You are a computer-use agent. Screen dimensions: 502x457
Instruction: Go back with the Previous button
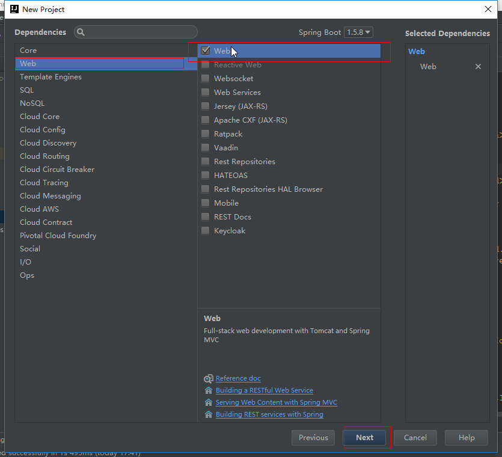313,438
